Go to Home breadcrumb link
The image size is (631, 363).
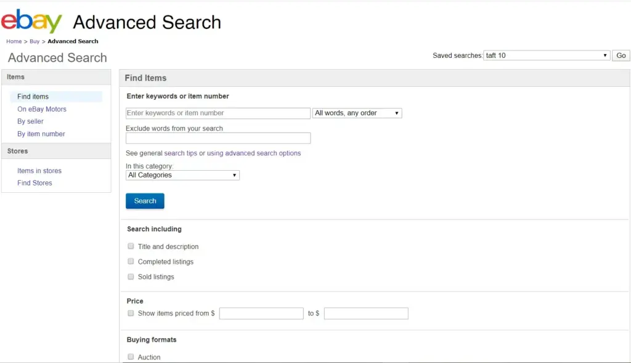tap(14, 41)
